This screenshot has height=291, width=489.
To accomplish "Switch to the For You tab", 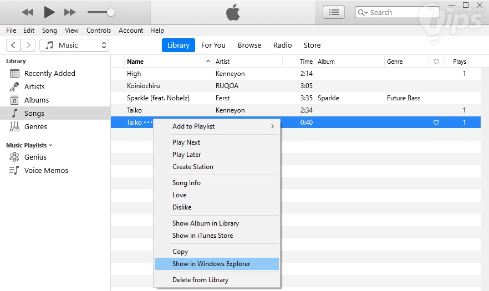I will click(213, 45).
